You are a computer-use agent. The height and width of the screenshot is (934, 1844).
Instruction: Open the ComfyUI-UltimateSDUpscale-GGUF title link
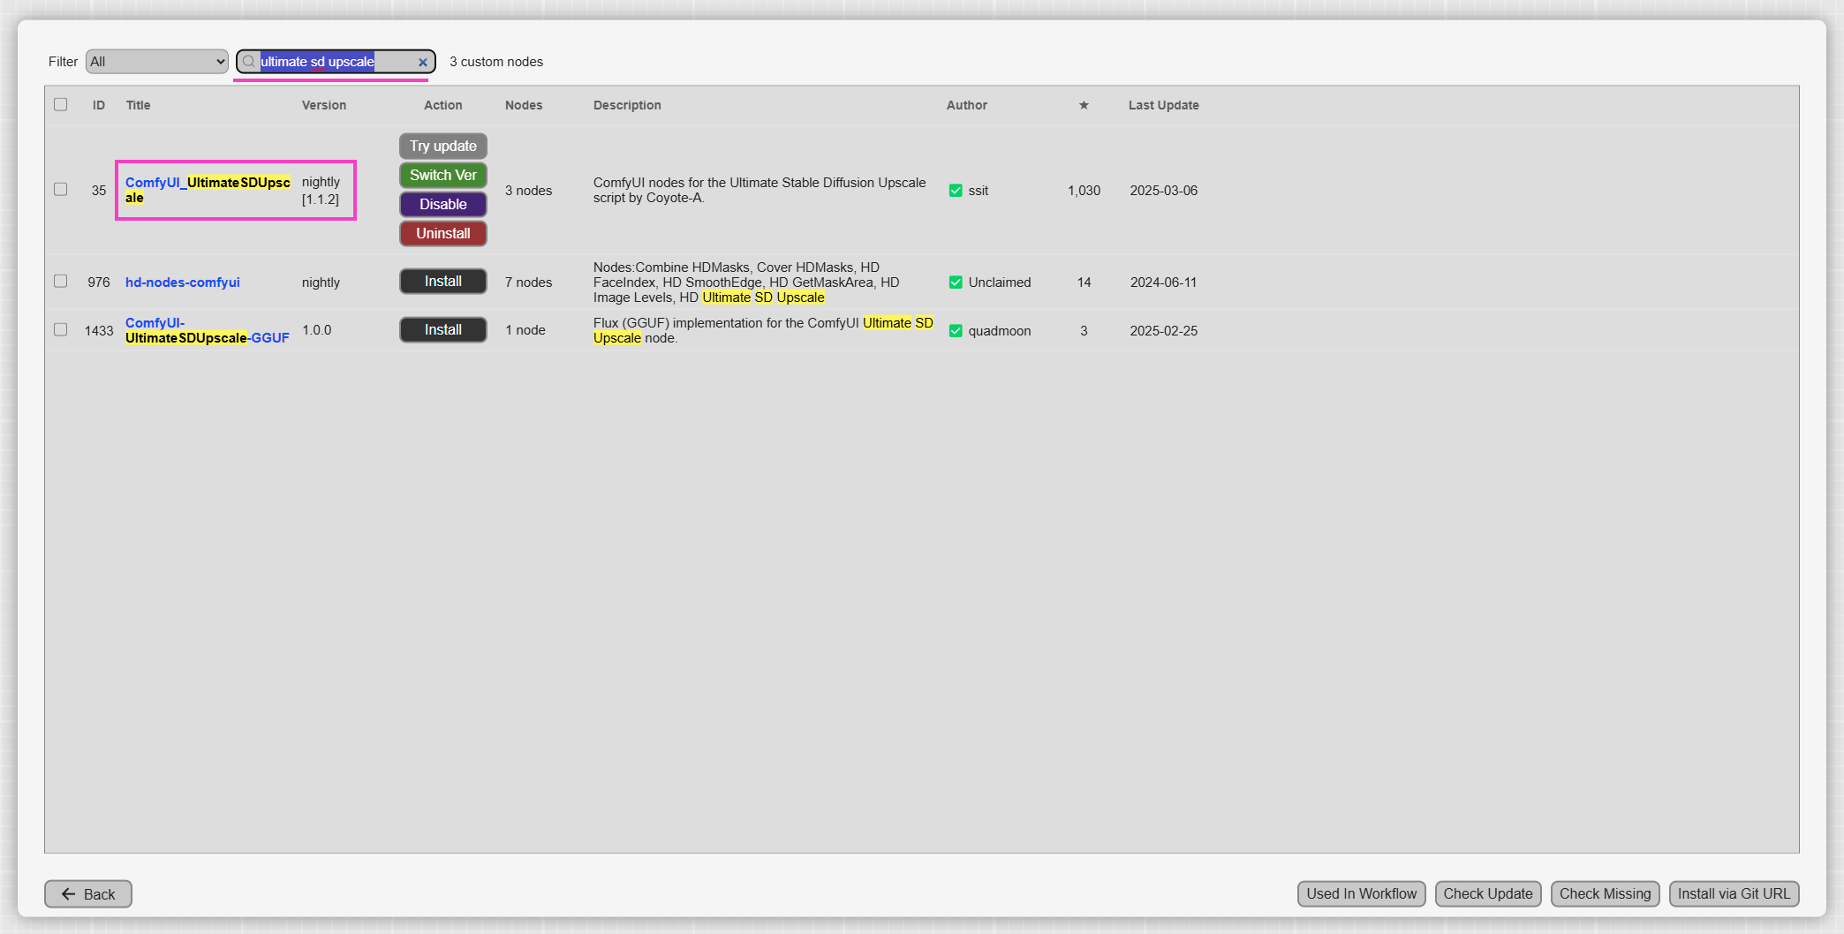pyautogui.click(x=208, y=330)
